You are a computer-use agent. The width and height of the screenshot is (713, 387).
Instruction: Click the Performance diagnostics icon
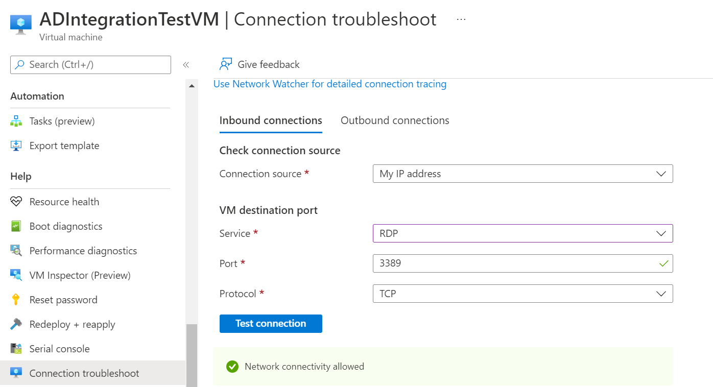(x=16, y=251)
